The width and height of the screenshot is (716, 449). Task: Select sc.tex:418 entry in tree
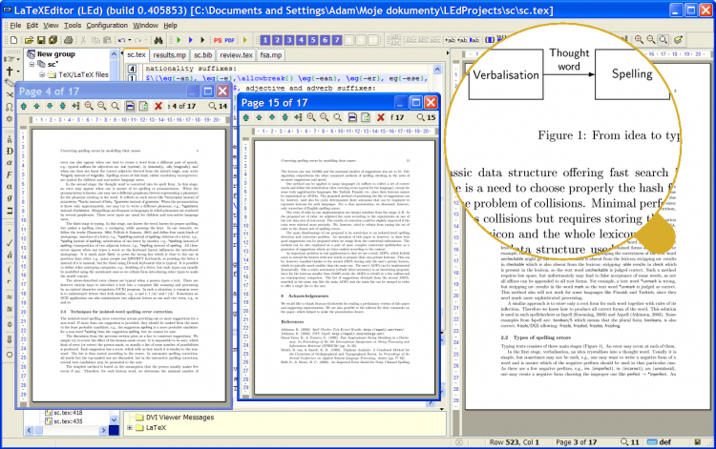(69, 413)
